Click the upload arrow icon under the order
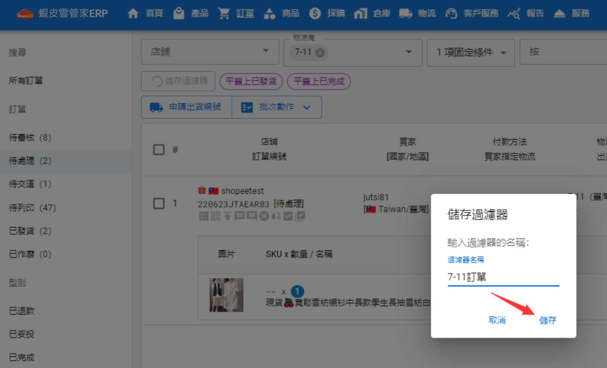Image resolution: width=607 pixels, height=368 pixels. pyautogui.click(x=228, y=216)
